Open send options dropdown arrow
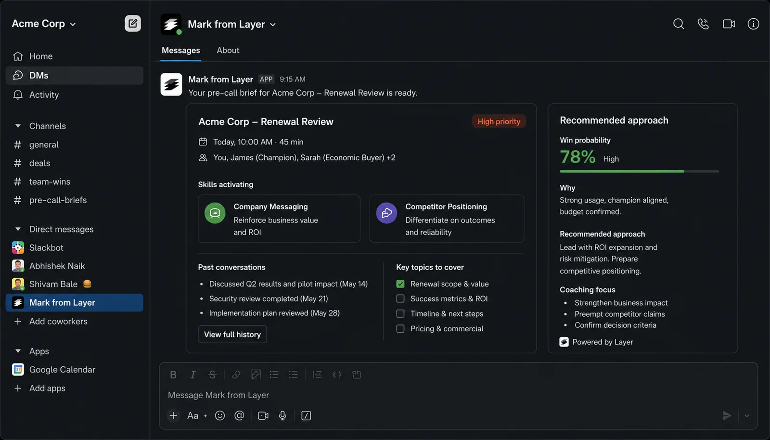 [x=747, y=415]
